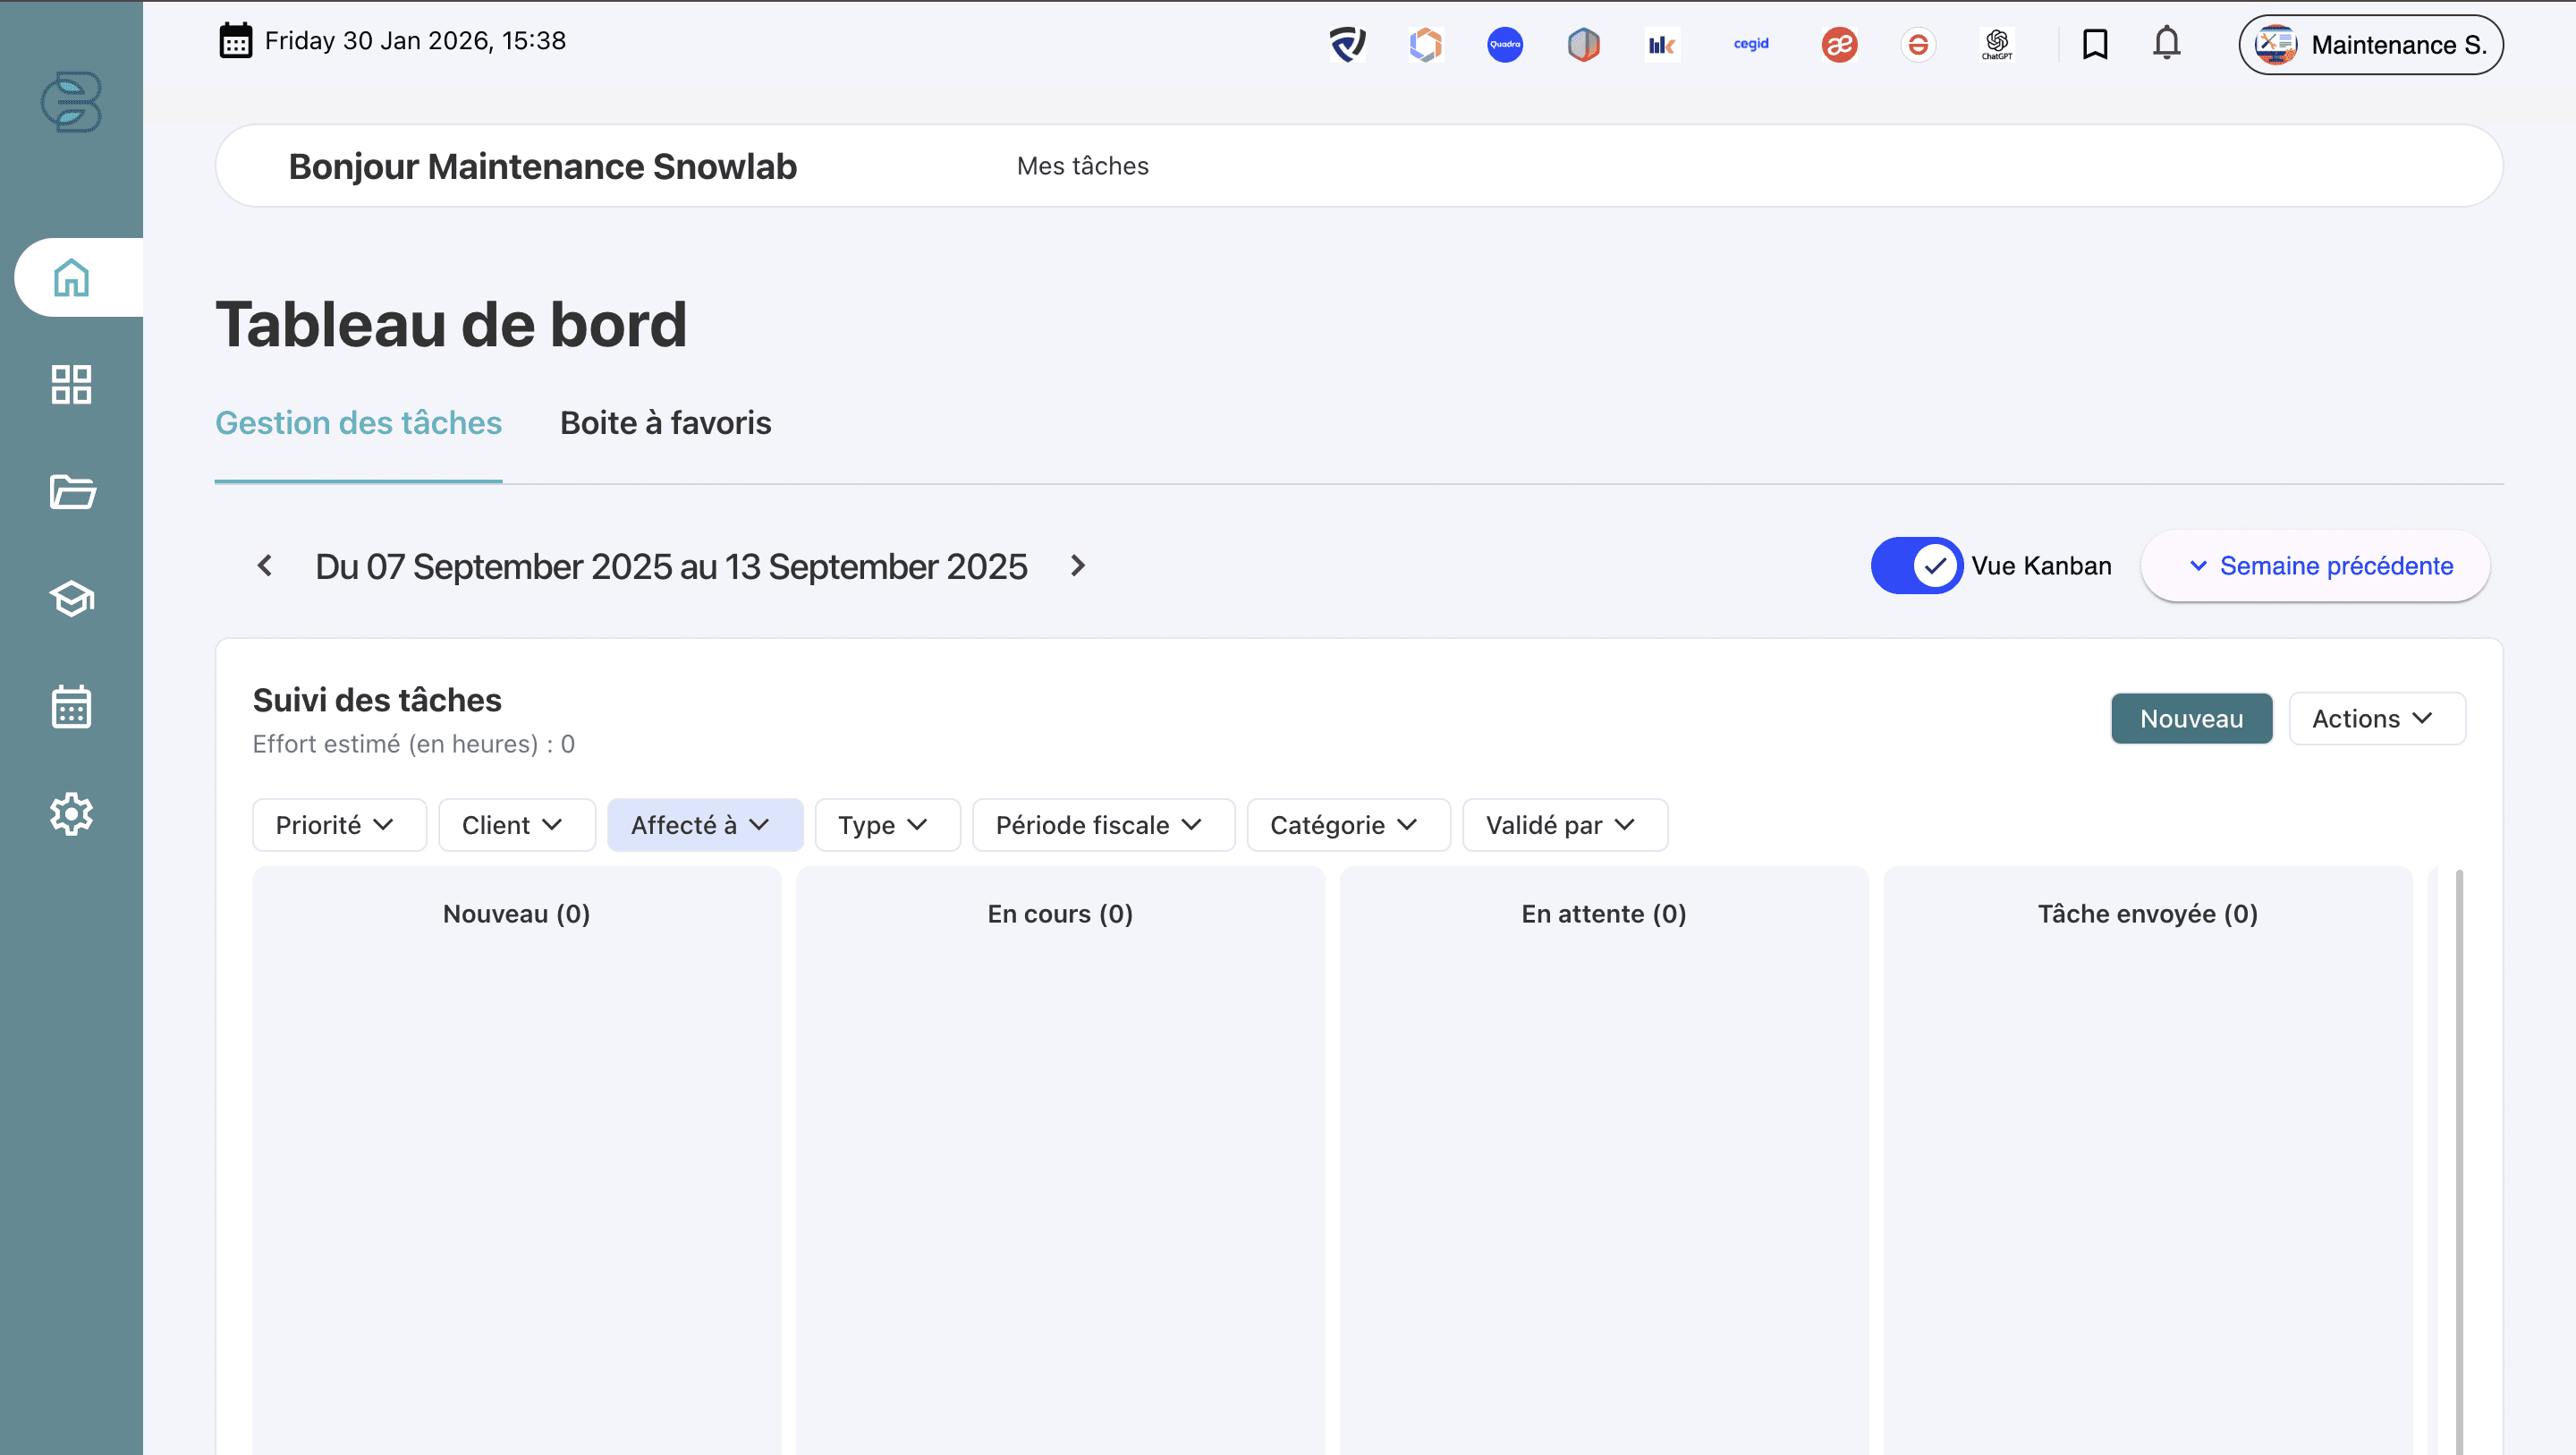
Task: Open the settings gear sidebar icon
Action: 71,813
